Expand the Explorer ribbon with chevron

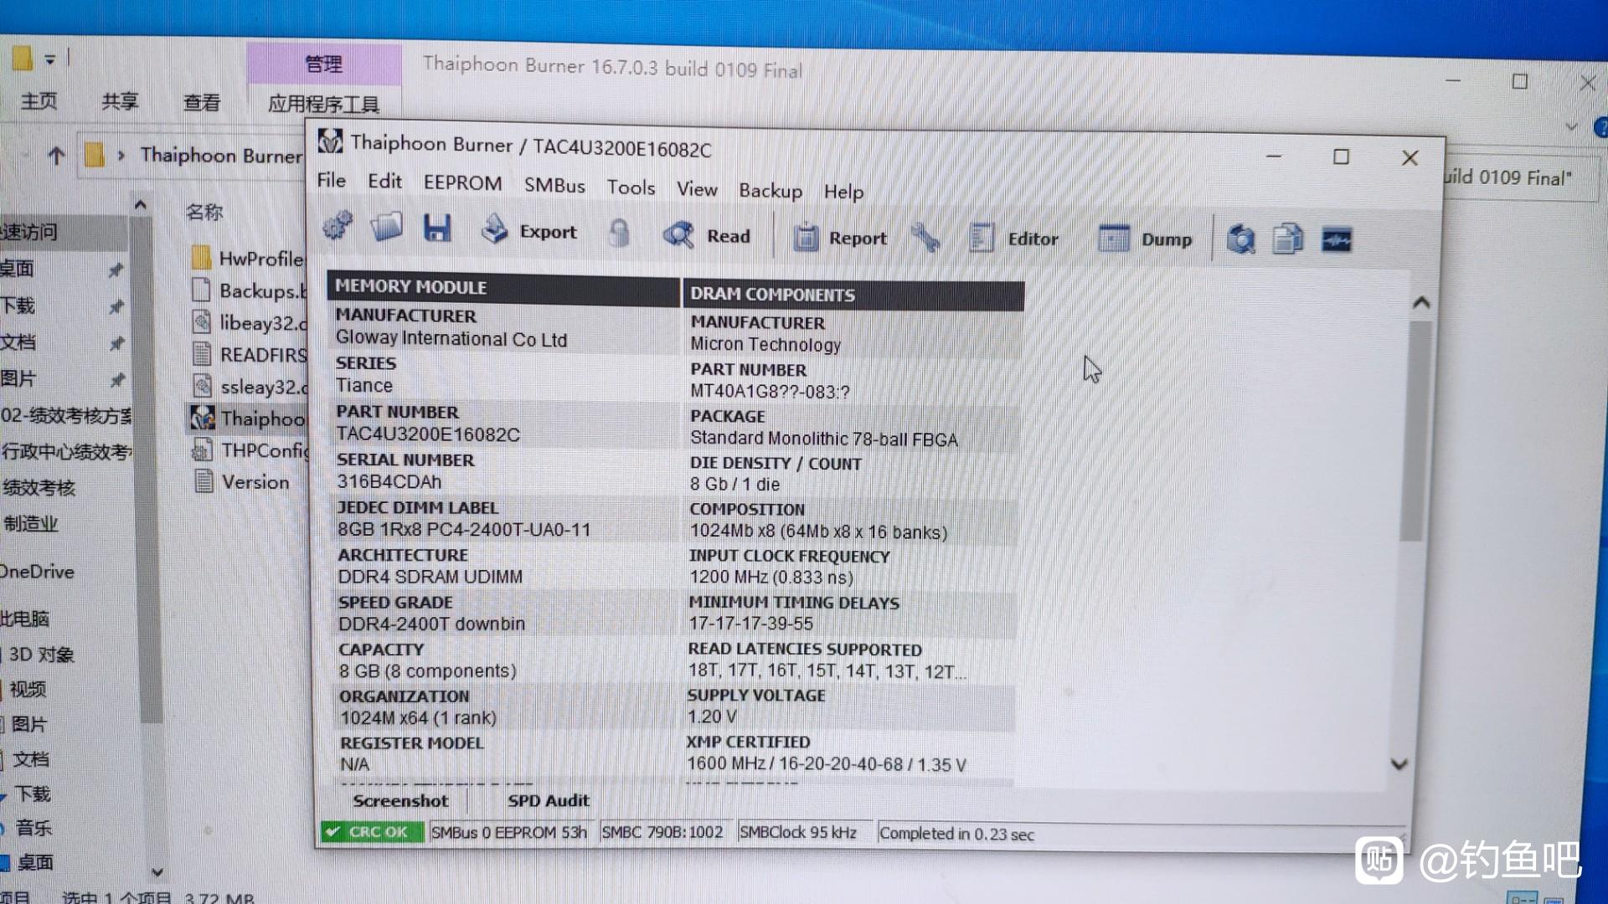point(1571,127)
